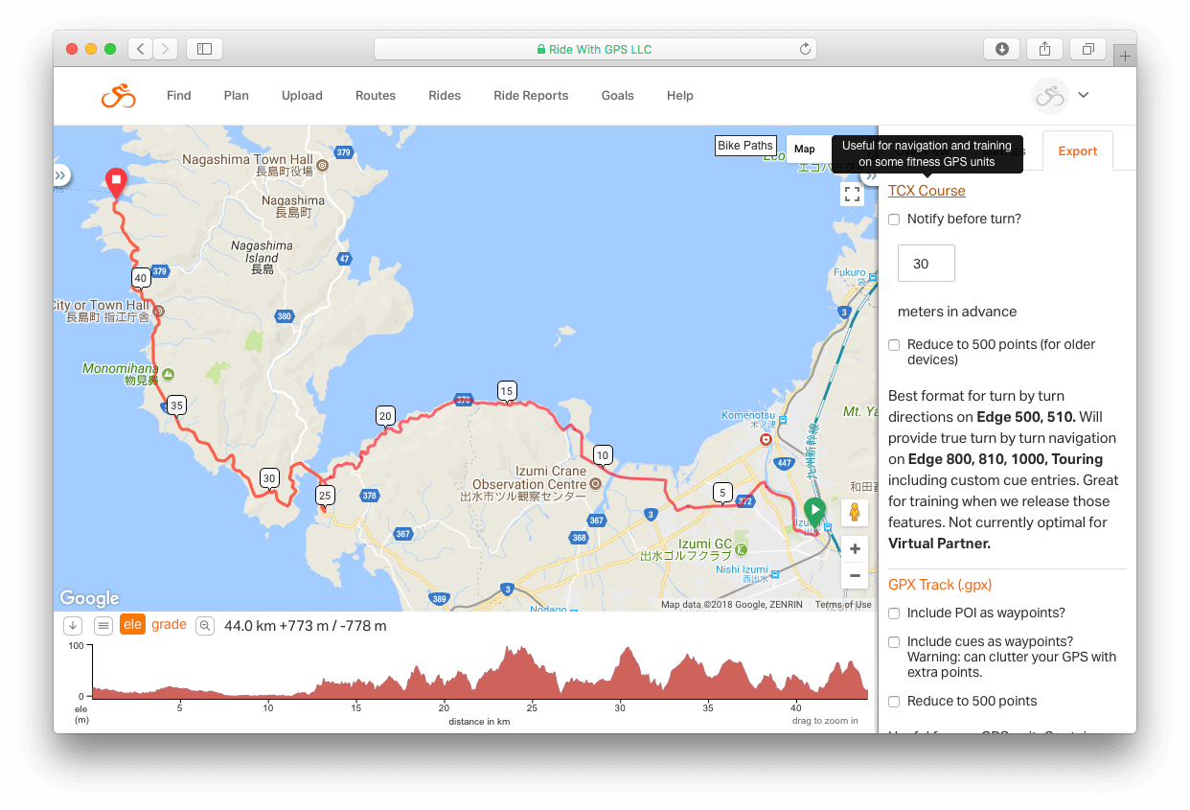The image size is (1190, 810).
Task: Collapse the elevation profile down arrow
Action: pos(73,626)
